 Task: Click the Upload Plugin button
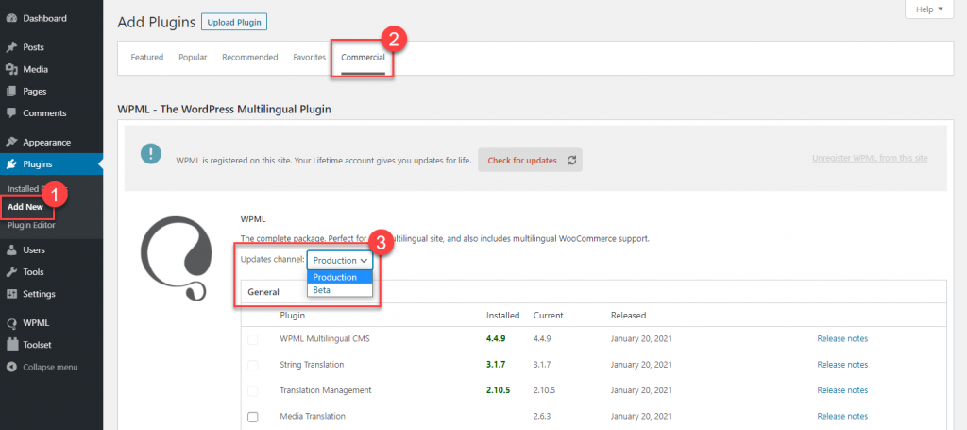coord(234,23)
